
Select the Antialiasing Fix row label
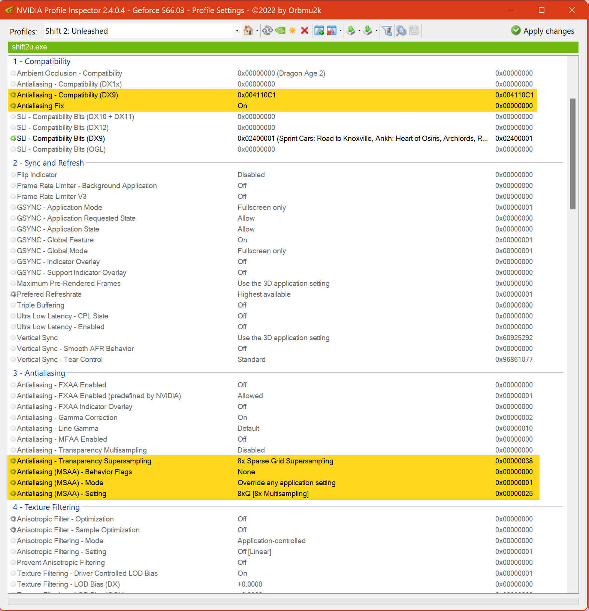[40, 106]
